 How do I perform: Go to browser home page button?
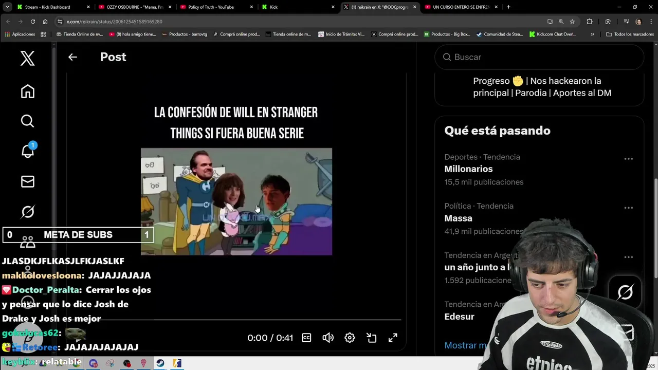(45, 22)
